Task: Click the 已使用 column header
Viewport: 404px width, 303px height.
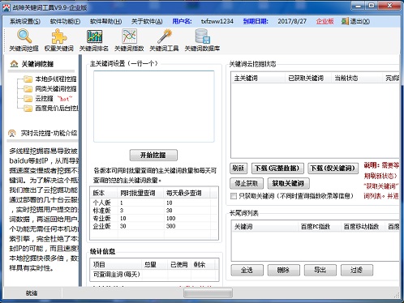Action: click(179, 265)
